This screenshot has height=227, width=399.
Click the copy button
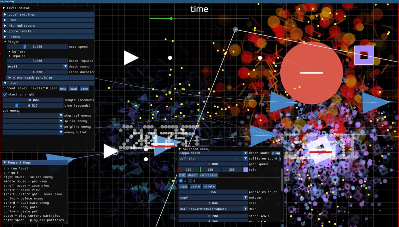pyautogui.click(x=183, y=186)
